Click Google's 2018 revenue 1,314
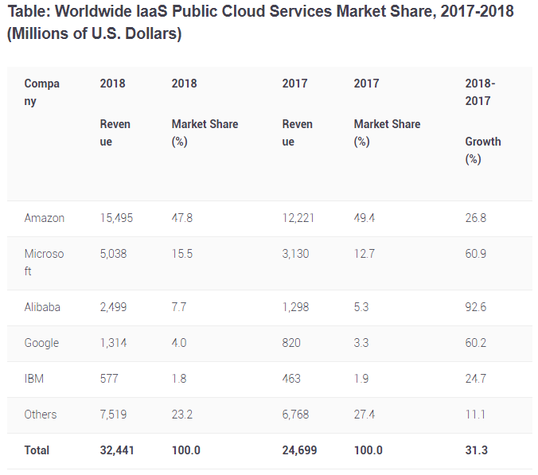This screenshot has height=475, width=538. pyautogui.click(x=113, y=343)
